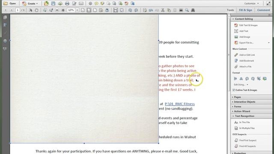Click Add Image tool
274x154 pixels.
coord(242,37)
